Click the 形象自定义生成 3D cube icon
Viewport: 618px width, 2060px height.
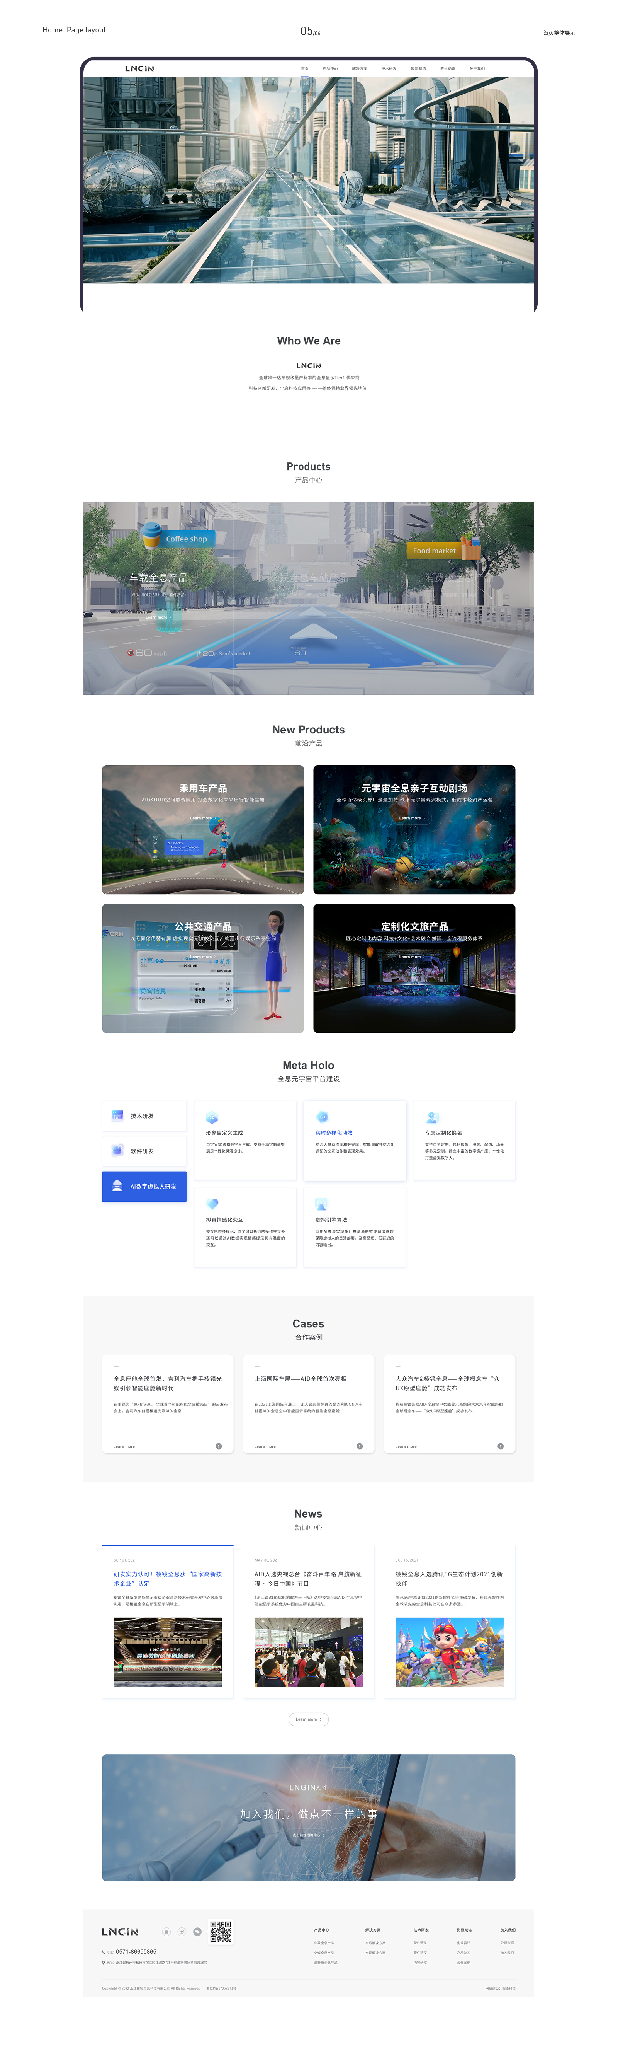pyautogui.click(x=212, y=1118)
